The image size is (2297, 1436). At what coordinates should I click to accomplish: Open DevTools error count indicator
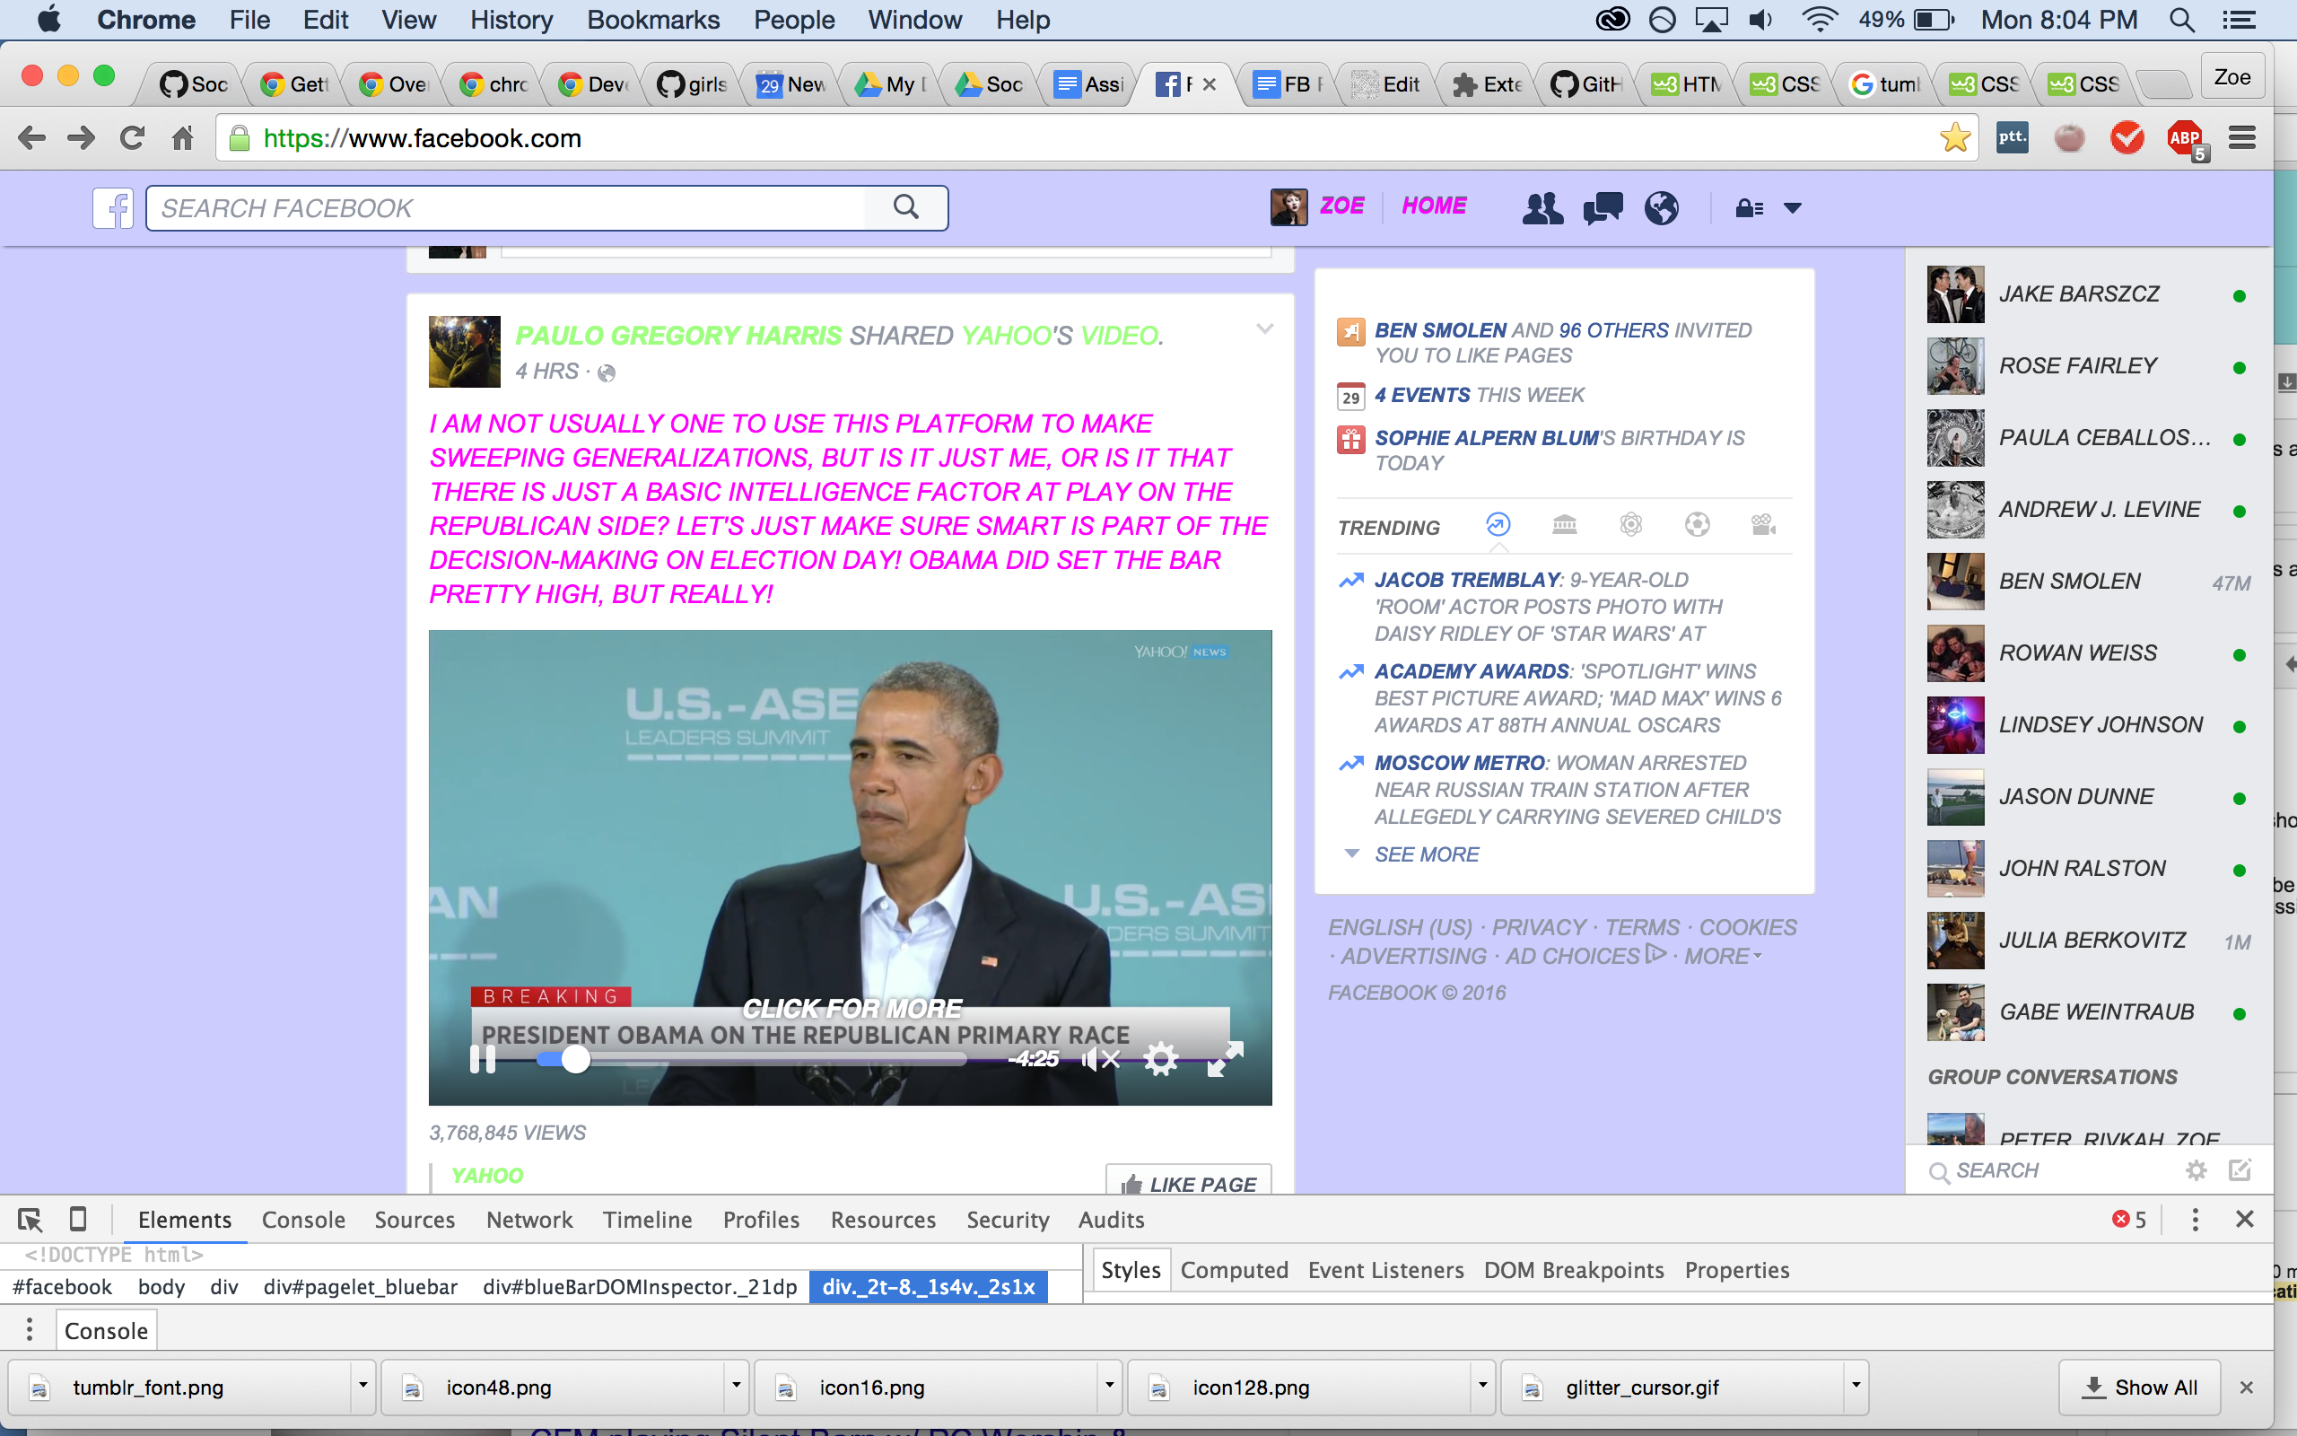pyautogui.click(x=2128, y=1220)
